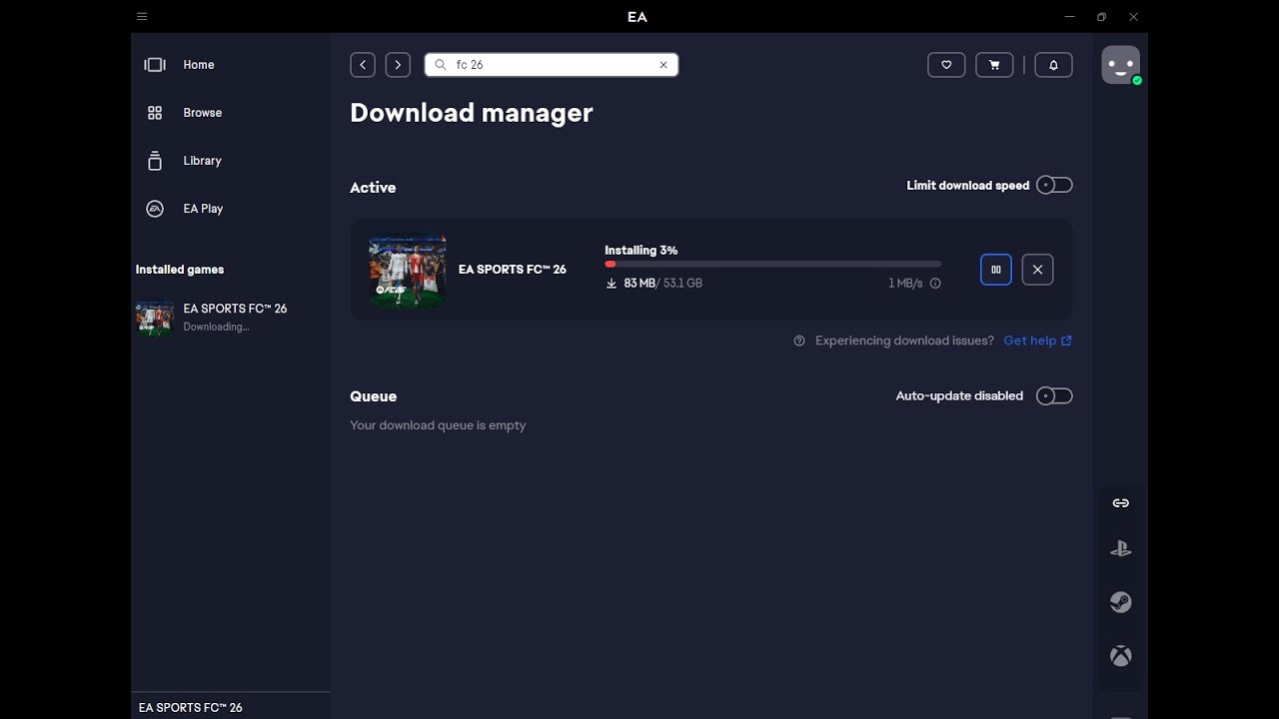Click the Get help link
This screenshot has height=719, width=1279.
1037,341
